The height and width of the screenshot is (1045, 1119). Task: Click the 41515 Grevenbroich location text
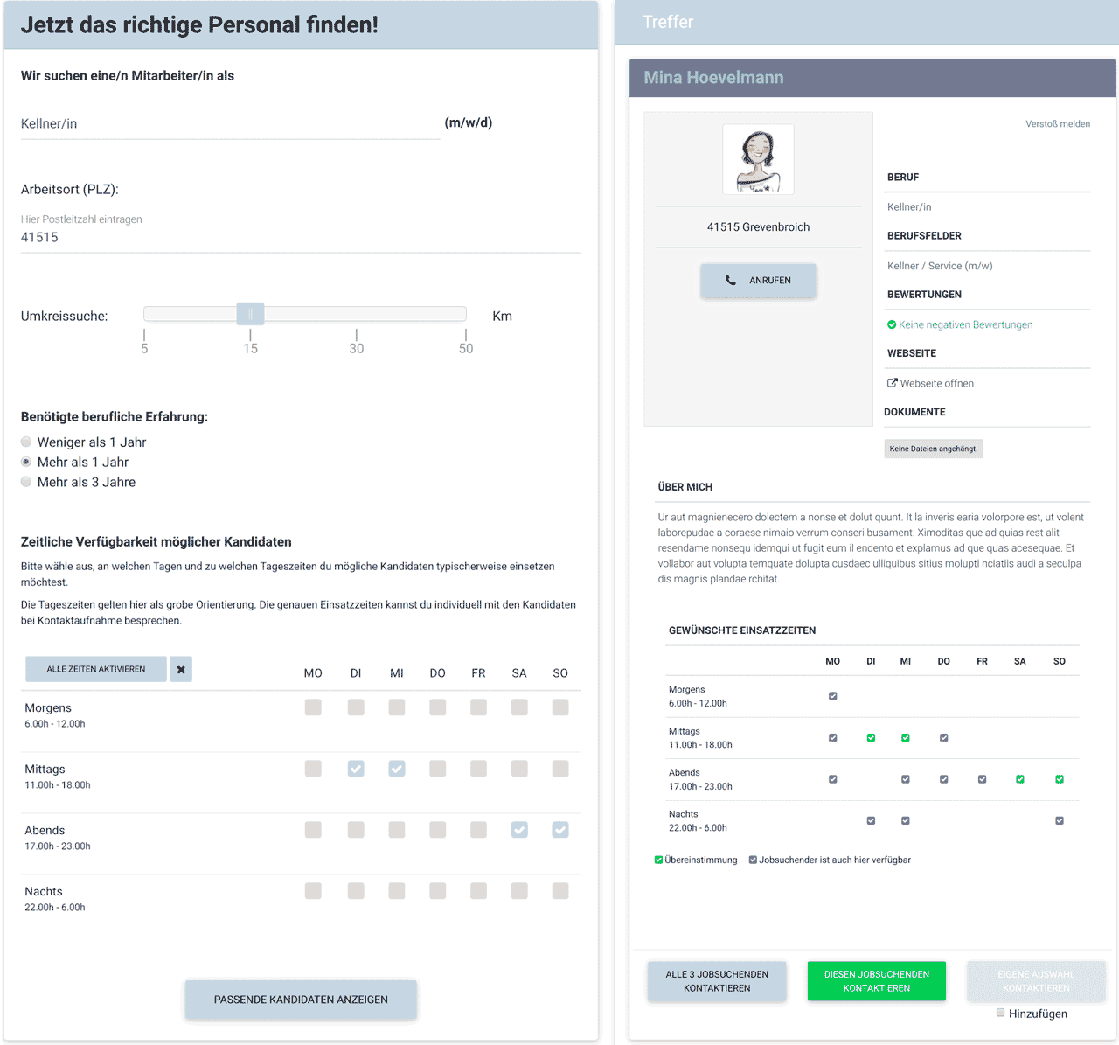click(x=758, y=227)
